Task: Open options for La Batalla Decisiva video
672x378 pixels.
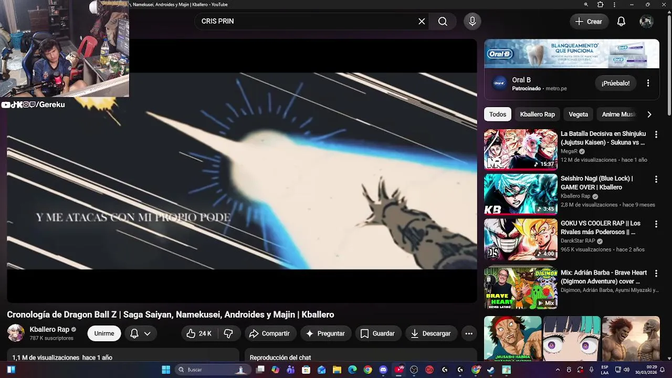Action: tap(656, 134)
